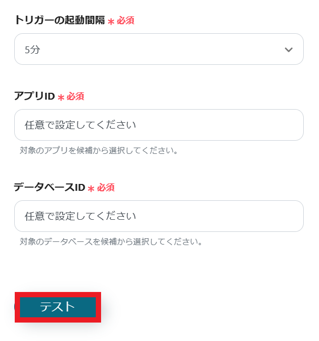
Task: Click the トリガーの起動間隔 label
Action: tap(59, 21)
